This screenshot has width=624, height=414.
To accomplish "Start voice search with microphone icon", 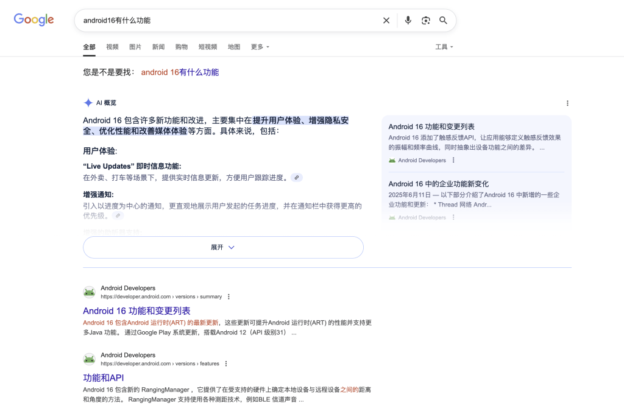I will [408, 20].
